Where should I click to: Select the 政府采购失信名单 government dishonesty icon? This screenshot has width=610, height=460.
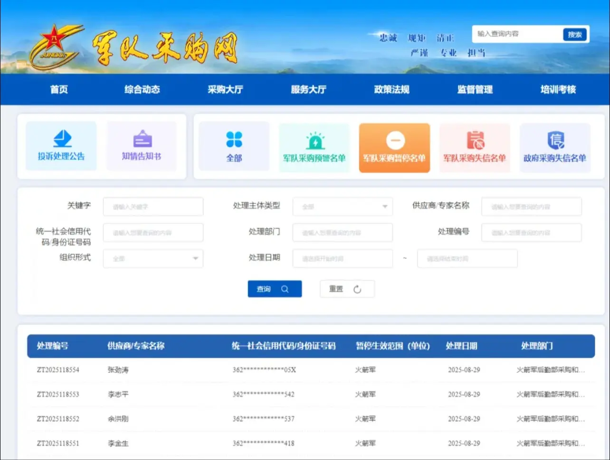(x=554, y=146)
